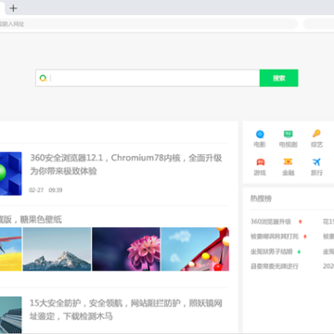Screen dimensions: 334x334
Task: Open a new tab with the plus button
Action: (x=13, y=8)
